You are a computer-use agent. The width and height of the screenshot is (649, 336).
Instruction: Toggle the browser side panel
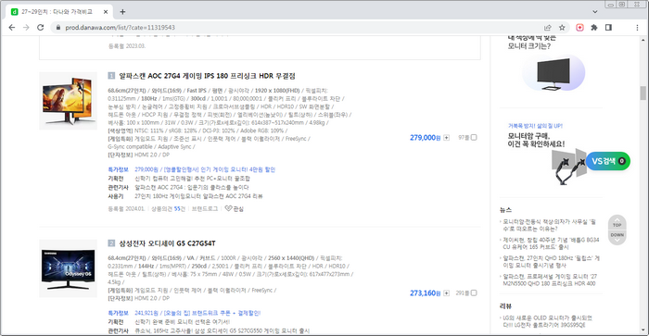coord(608,27)
